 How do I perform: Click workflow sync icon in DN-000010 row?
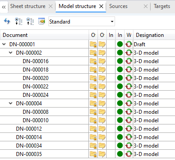click(129, 120)
